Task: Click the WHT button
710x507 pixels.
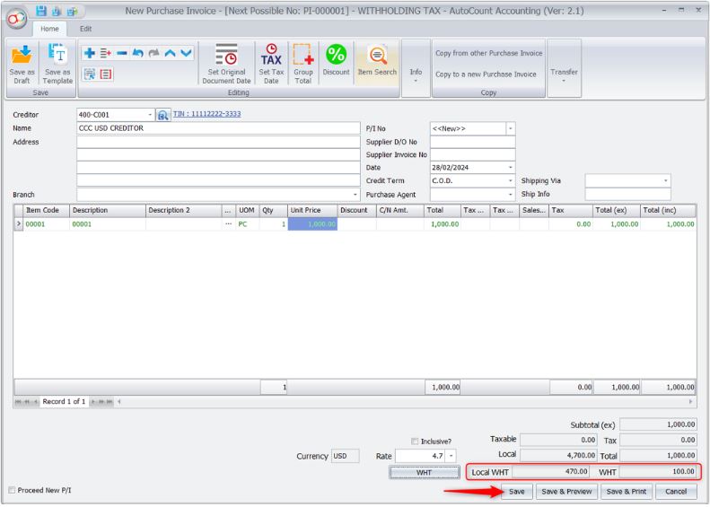Action: click(424, 473)
